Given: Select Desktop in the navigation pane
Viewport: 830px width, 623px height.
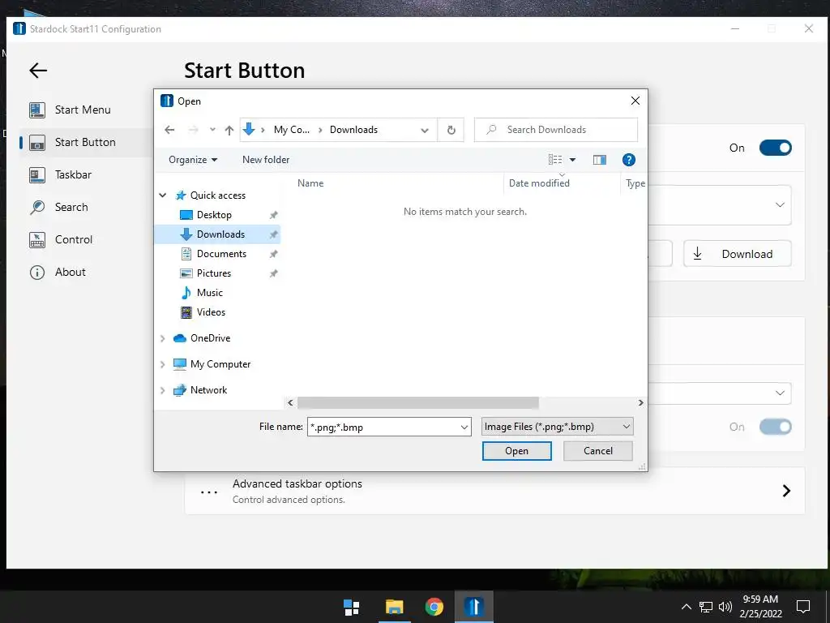Looking at the screenshot, I should click(x=214, y=215).
